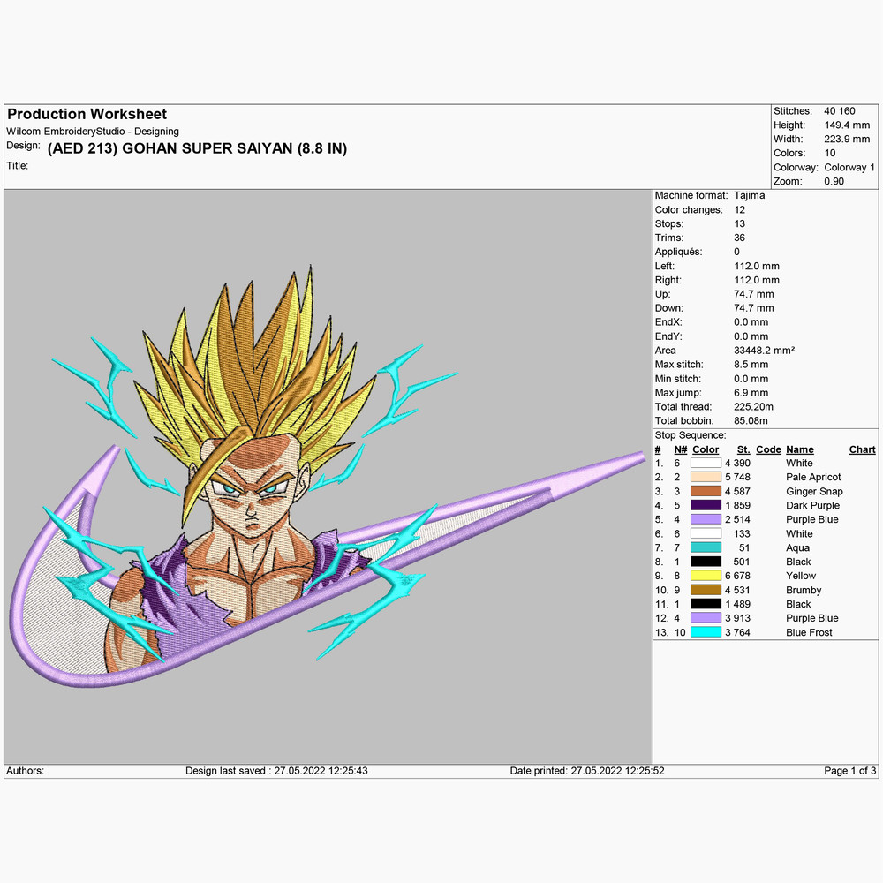Pick the Dark Purple color swatch
This screenshot has height=883, width=883.
click(706, 505)
